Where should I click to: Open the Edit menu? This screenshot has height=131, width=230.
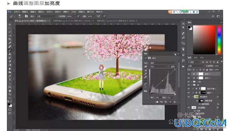pos(25,12)
